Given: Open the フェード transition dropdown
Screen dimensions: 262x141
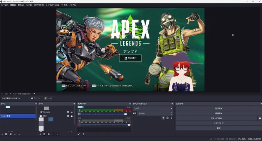Looking at the screenshot, I should pos(153,108).
